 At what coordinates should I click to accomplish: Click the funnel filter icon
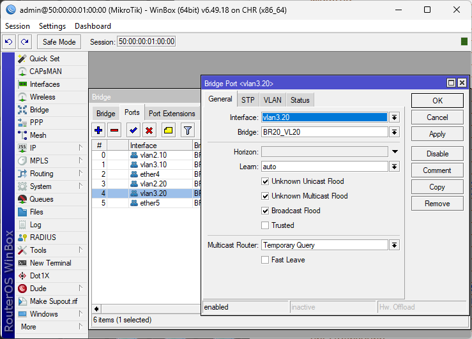pos(187,130)
